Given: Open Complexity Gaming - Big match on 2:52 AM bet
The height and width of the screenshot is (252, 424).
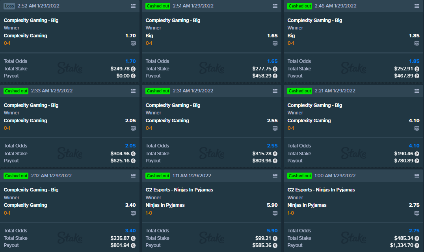Looking at the screenshot, I should pyautogui.click(x=31, y=20).
